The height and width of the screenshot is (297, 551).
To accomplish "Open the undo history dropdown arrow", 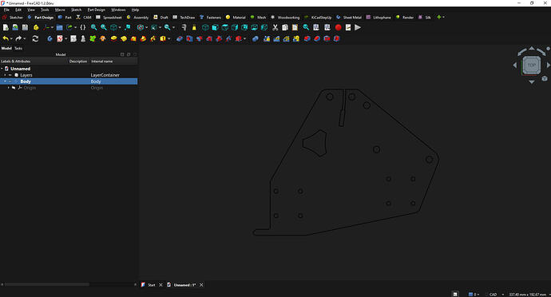I will tap(11, 38).
